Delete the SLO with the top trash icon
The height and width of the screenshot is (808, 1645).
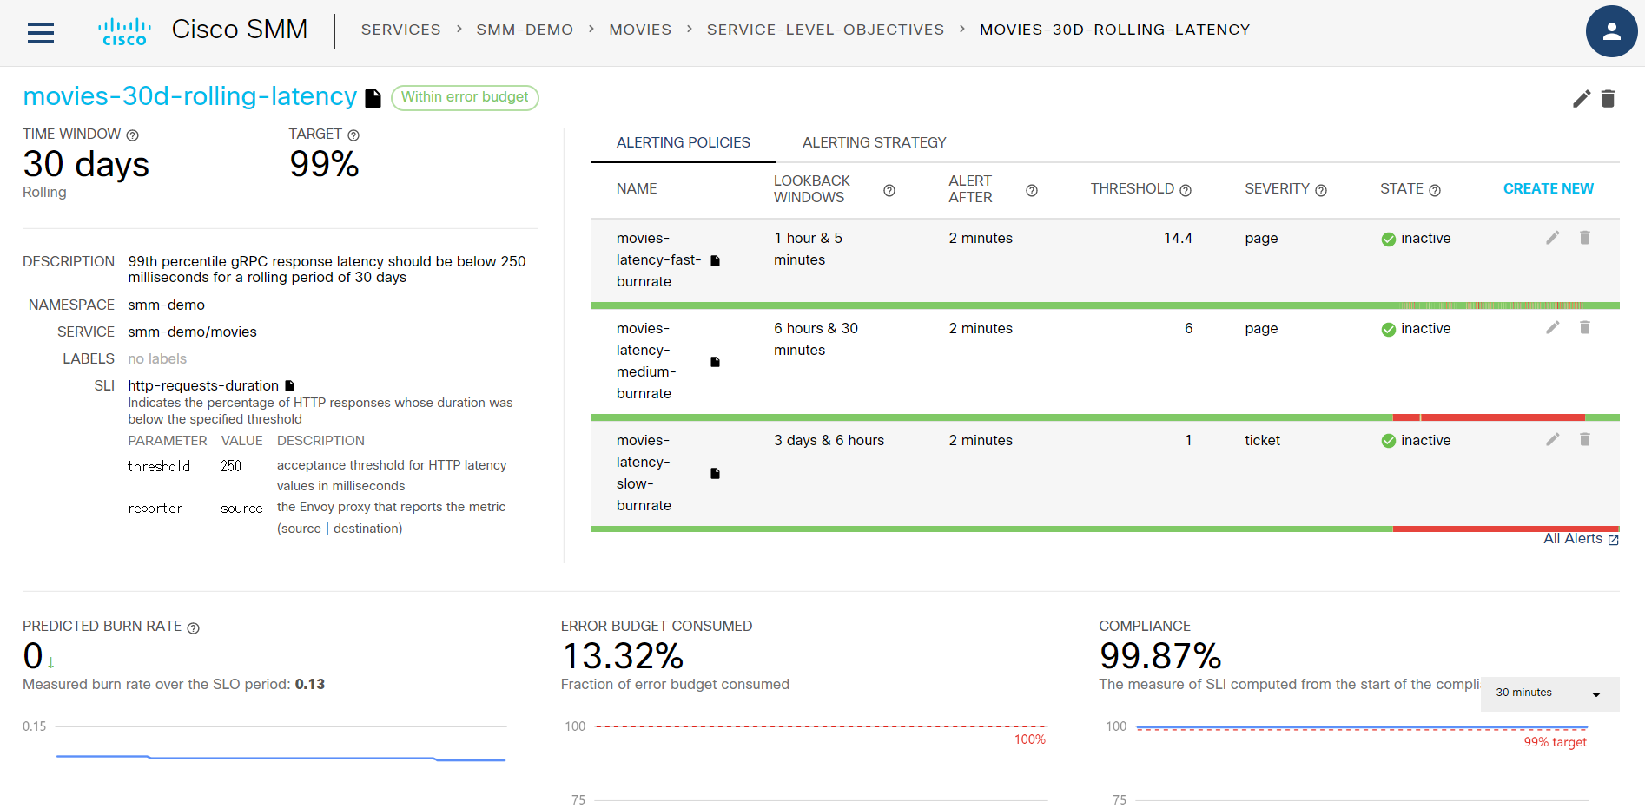pyautogui.click(x=1608, y=99)
